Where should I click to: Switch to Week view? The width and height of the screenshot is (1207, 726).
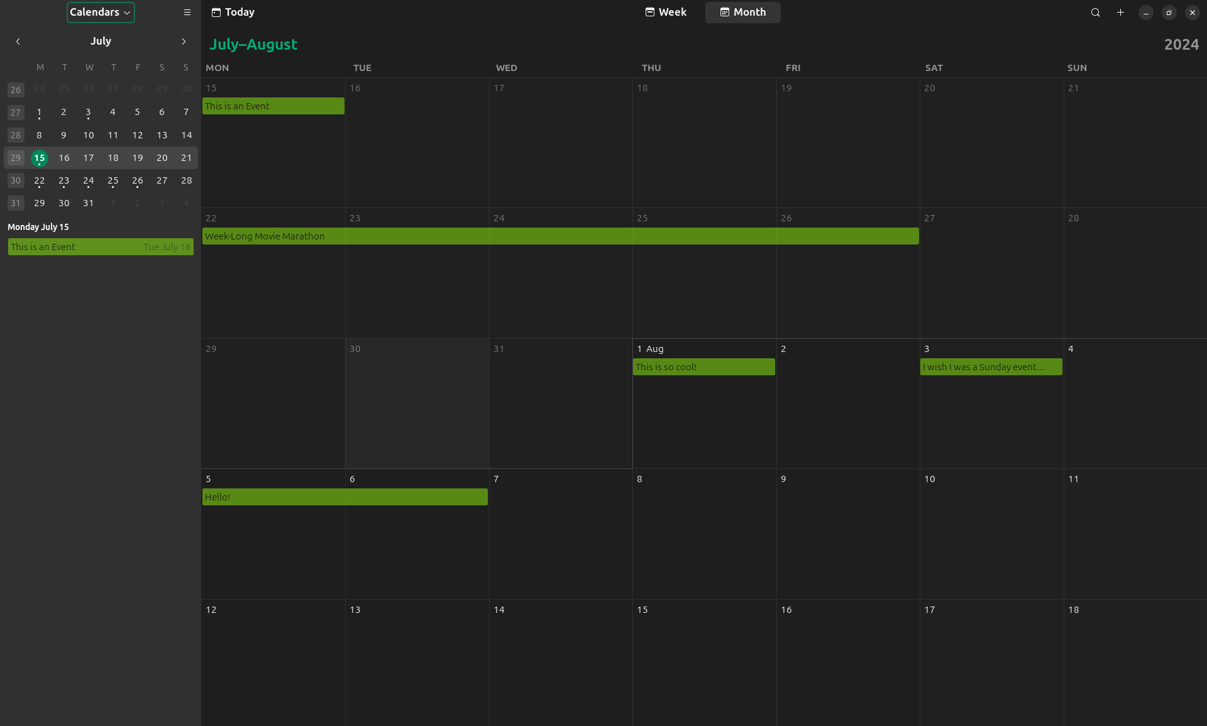tap(666, 13)
